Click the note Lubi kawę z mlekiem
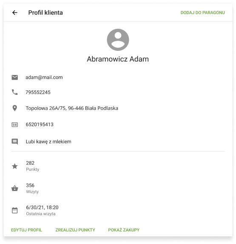 tap(48, 141)
